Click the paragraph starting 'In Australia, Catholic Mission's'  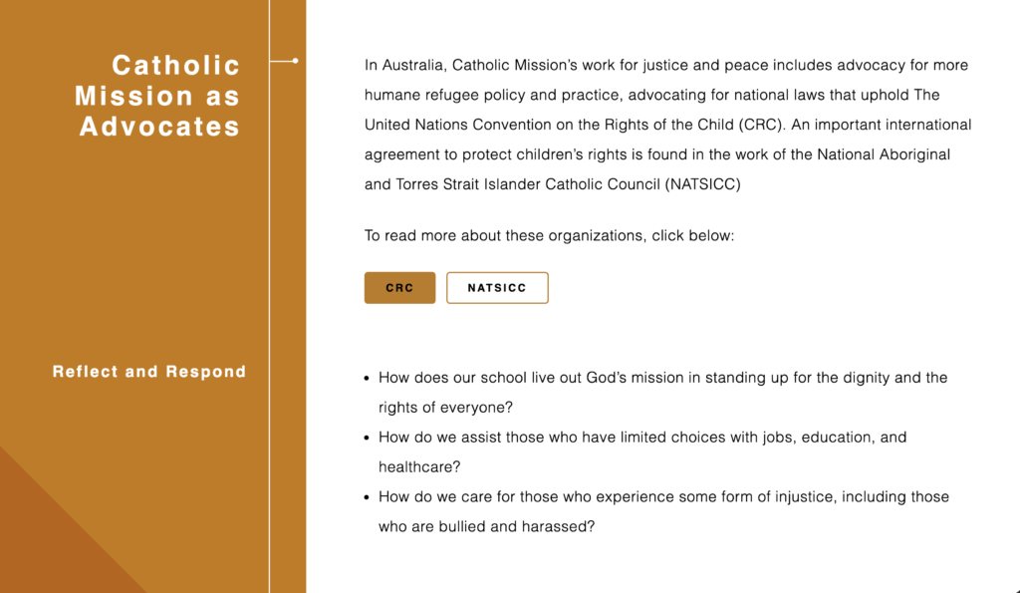pyautogui.click(x=668, y=125)
